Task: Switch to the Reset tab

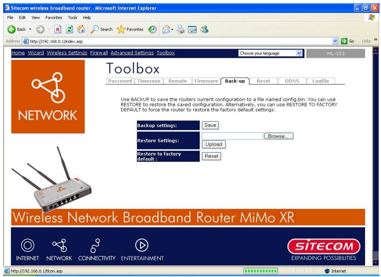Action: pos(263,81)
